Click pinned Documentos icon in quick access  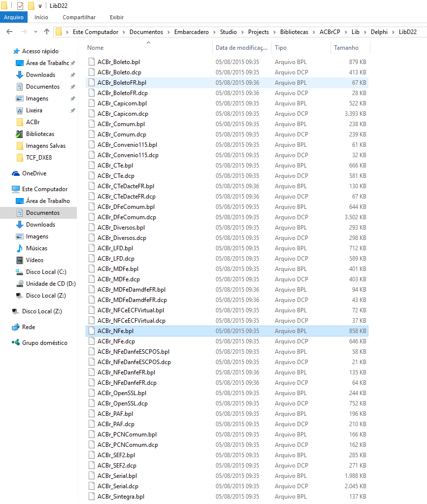click(x=20, y=87)
